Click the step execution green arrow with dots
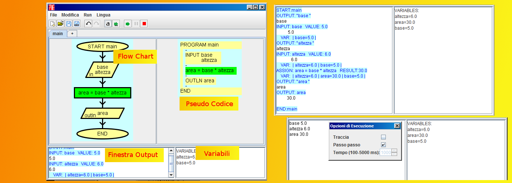512x183 pixels. (116, 24)
